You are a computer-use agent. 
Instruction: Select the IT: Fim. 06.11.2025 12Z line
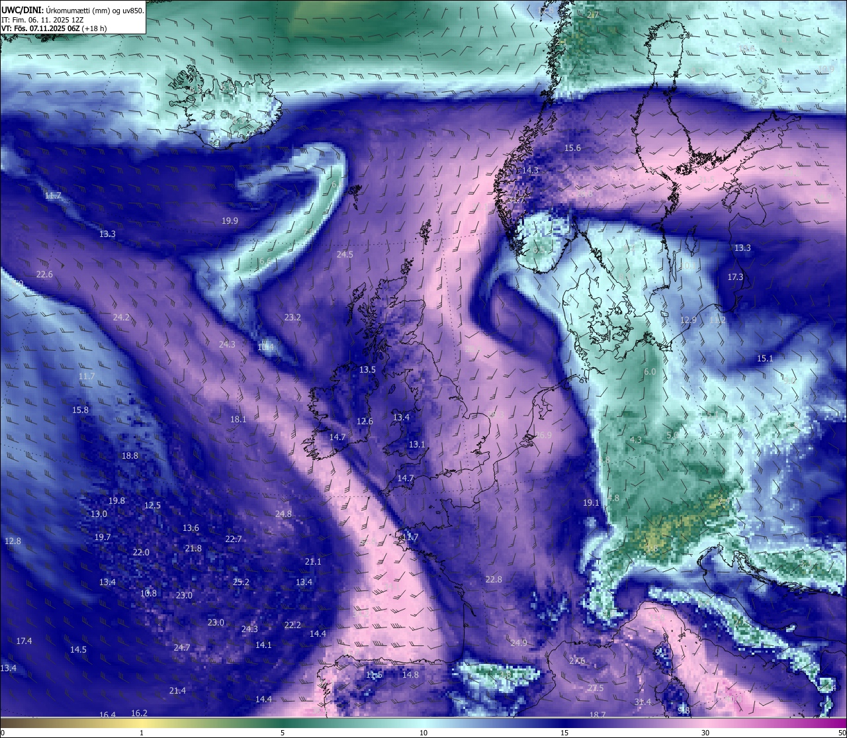[x=42, y=20]
